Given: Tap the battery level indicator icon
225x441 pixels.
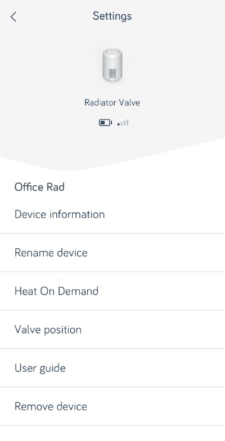Looking at the screenshot, I should pos(105,123).
